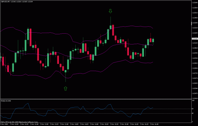Click the '2 Nov 14:25' time label
The height and width of the screenshot is (126, 198).
pyautogui.click(x=84, y=124)
